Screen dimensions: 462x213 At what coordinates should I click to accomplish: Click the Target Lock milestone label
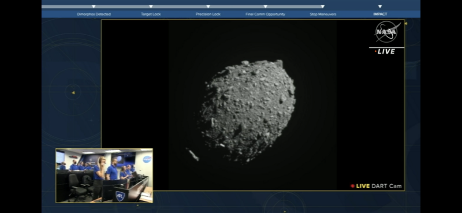[151, 14]
